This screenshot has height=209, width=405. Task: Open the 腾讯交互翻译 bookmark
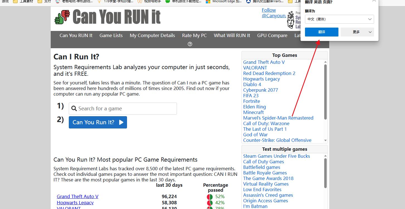265,1
